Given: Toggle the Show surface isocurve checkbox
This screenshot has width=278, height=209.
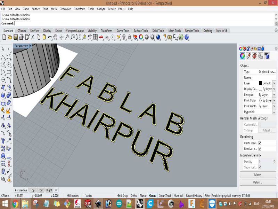Looking at the screenshot, I should click(260, 167).
